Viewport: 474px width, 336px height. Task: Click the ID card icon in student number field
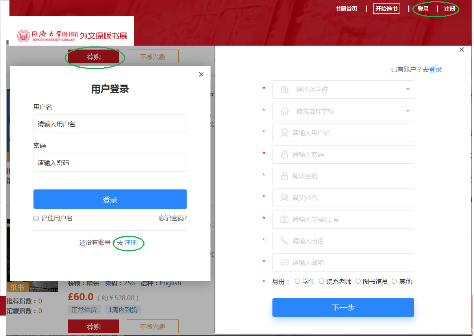click(x=284, y=219)
